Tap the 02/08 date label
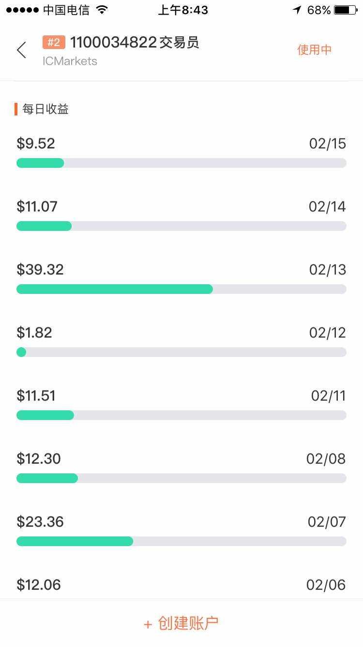The image size is (363, 647). point(326,459)
